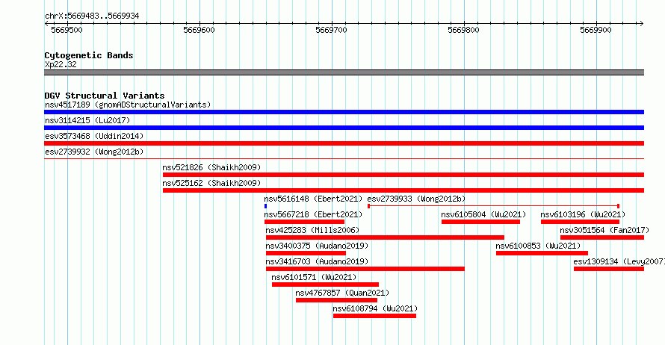The width and height of the screenshot is (665, 345).
Task: Open nsv6105804 (Wu2021) variant label
Action: point(483,214)
